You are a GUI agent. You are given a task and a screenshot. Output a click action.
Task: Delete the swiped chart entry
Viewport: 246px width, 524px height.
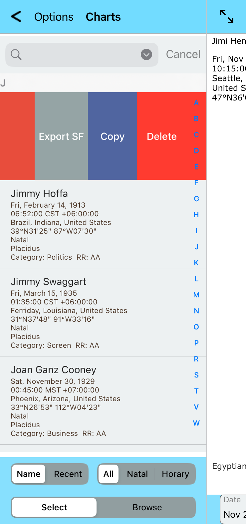click(x=162, y=136)
